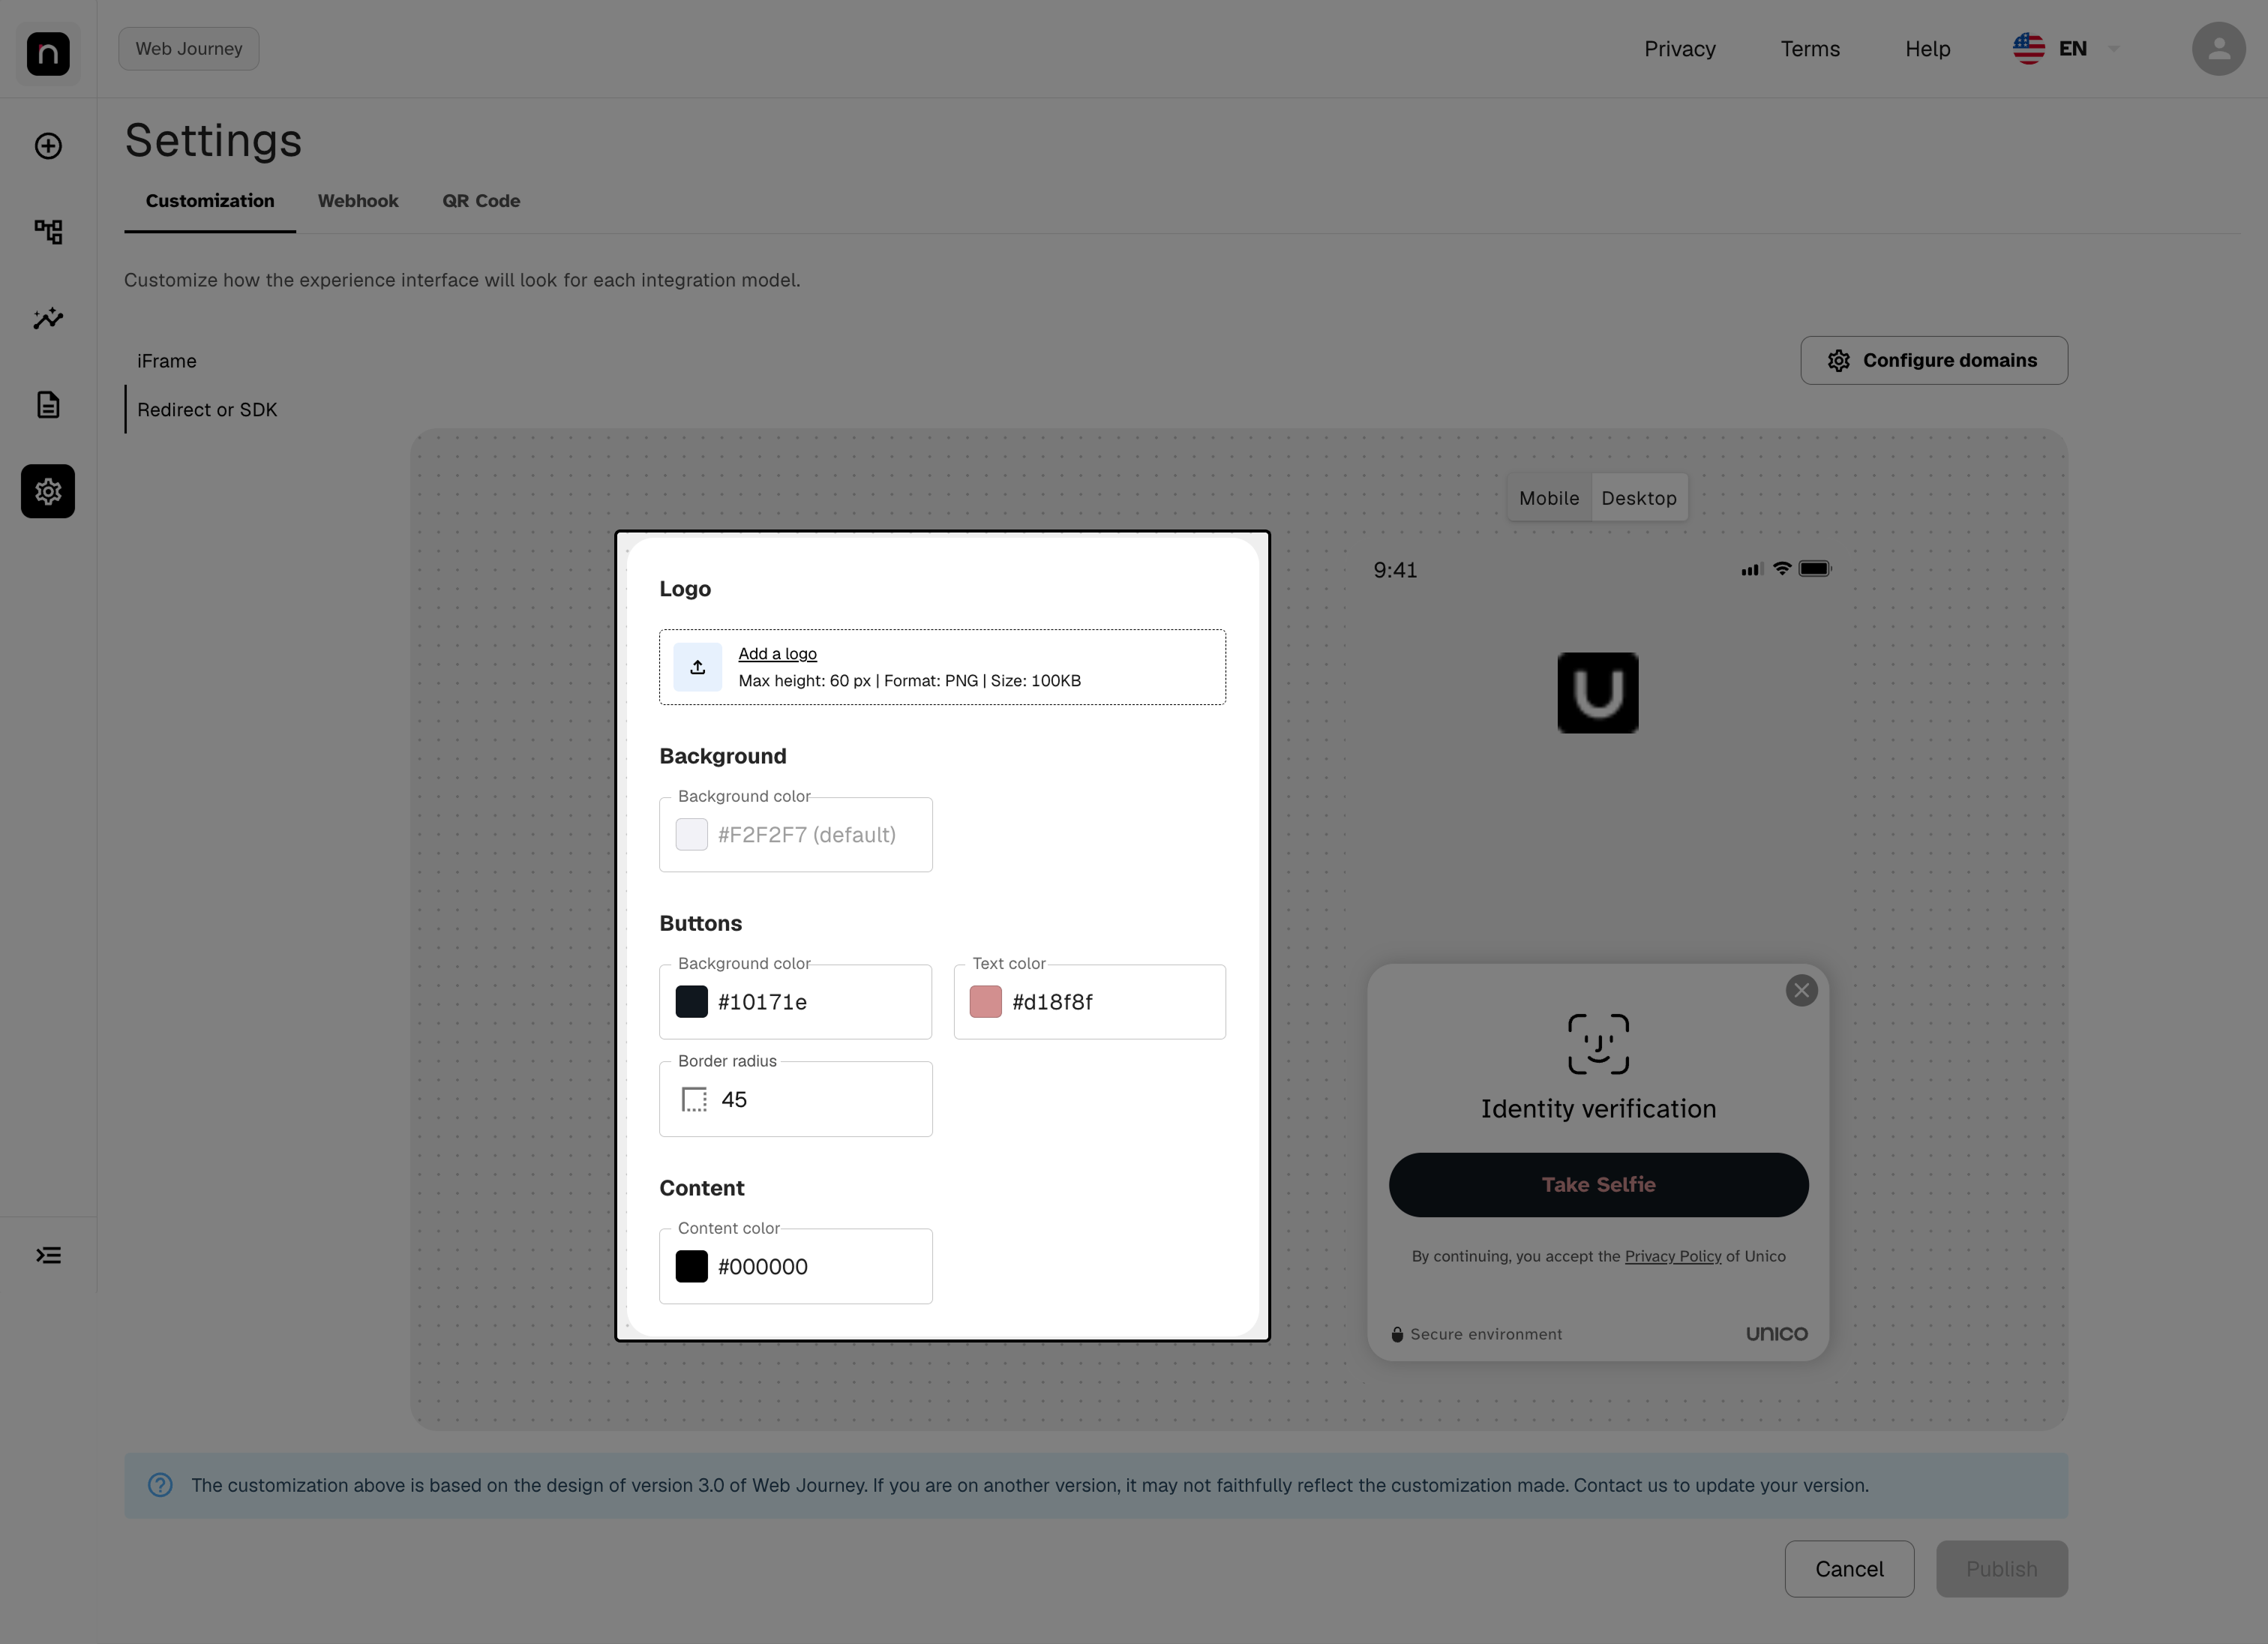Click the Take Selfie button in preview
The width and height of the screenshot is (2268, 1644).
[x=1598, y=1185]
